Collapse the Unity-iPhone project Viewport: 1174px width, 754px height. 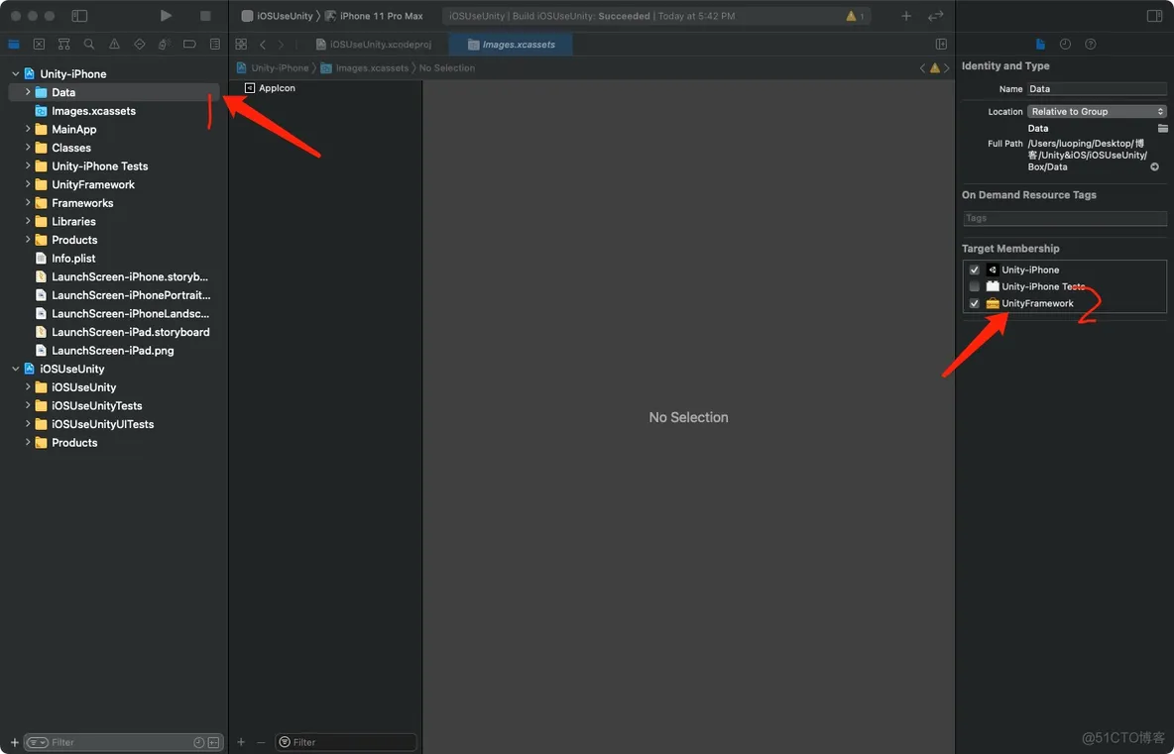[16, 74]
